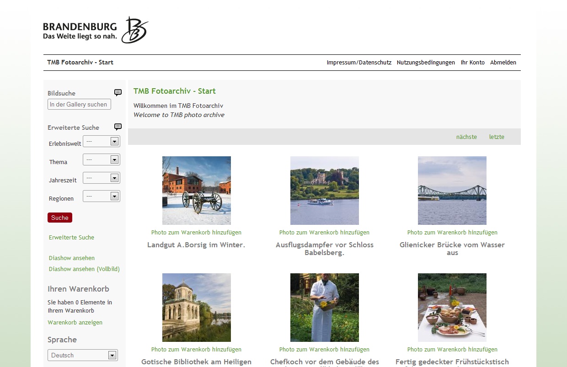Click the gallery search input field
The width and height of the screenshot is (567, 367).
point(79,105)
